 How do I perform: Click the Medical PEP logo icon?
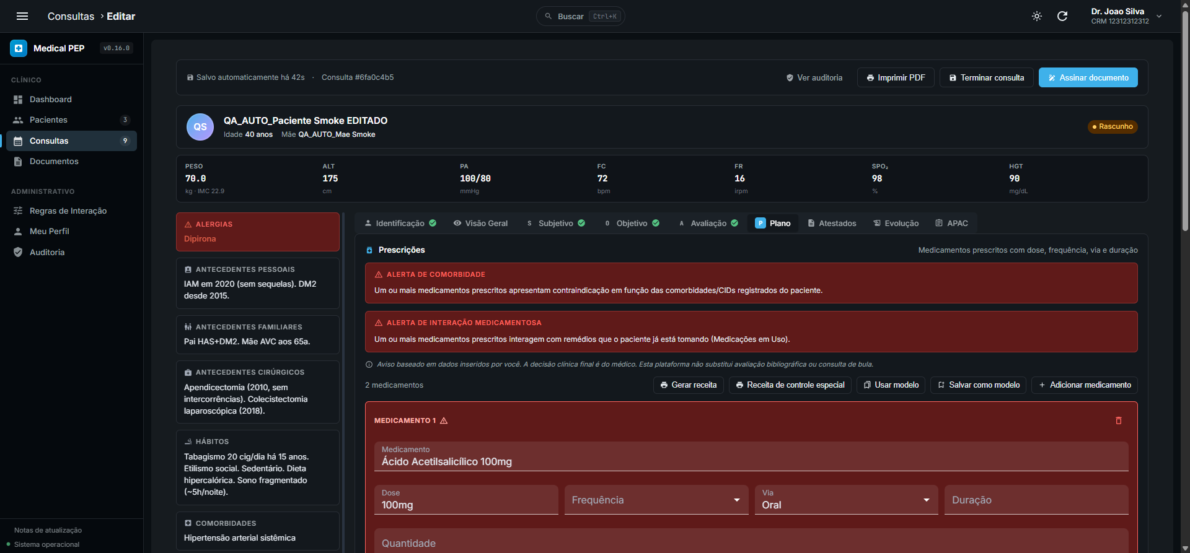[19, 48]
